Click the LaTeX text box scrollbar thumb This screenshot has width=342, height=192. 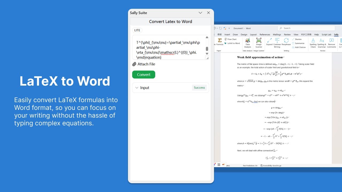[x=207, y=49]
